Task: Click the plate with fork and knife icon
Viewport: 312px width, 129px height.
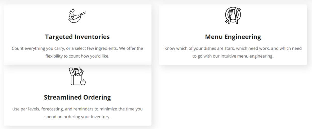Action: pyautogui.click(x=233, y=15)
